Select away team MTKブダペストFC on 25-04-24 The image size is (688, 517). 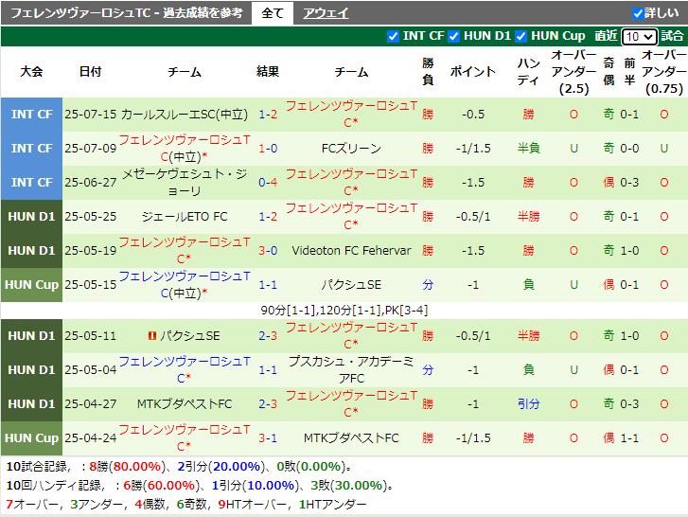pyautogui.click(x=351, y=438)
